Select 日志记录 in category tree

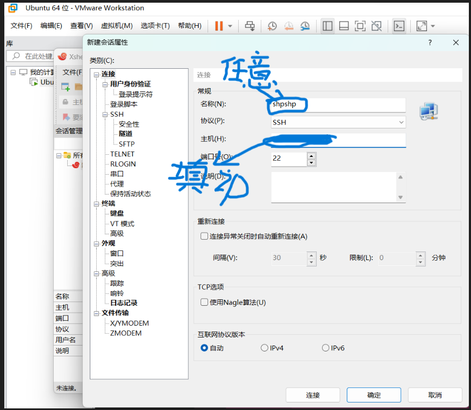point(124,303)
